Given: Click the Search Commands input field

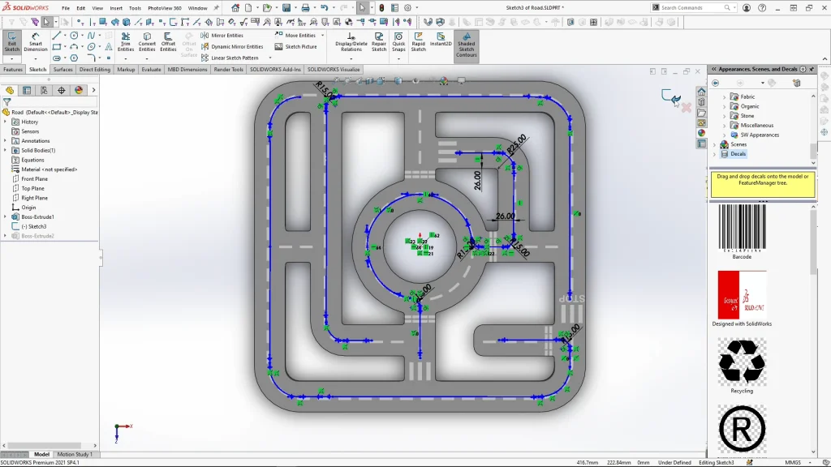Looking at the screenshot, I should coord(694,8).
